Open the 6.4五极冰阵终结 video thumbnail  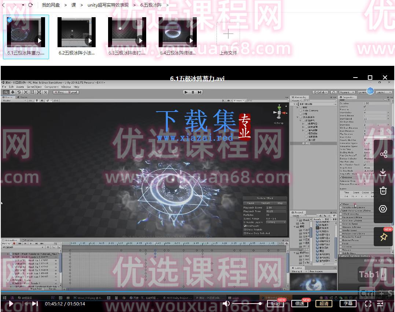[x=178, y=32]
